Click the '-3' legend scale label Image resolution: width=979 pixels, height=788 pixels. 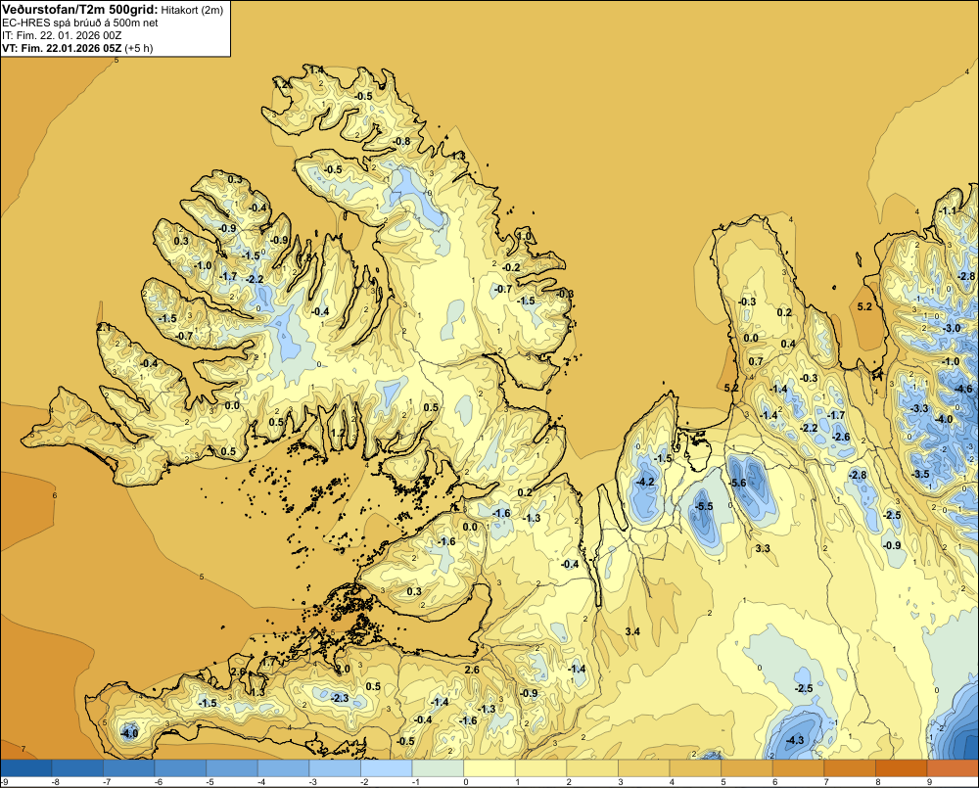(313, 782)
